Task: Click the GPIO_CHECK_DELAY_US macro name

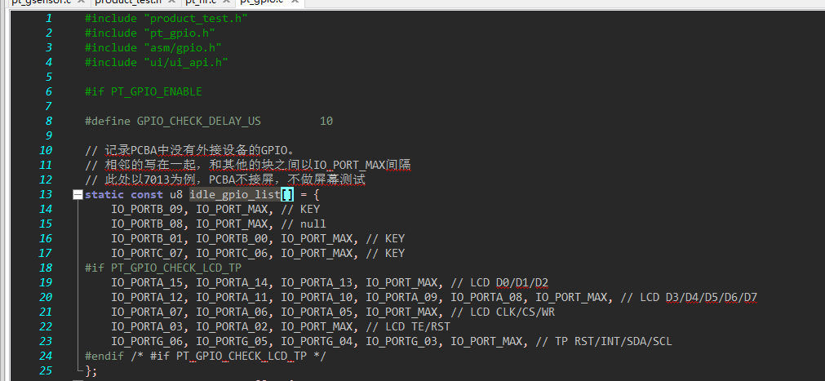Action: (199, 122)
